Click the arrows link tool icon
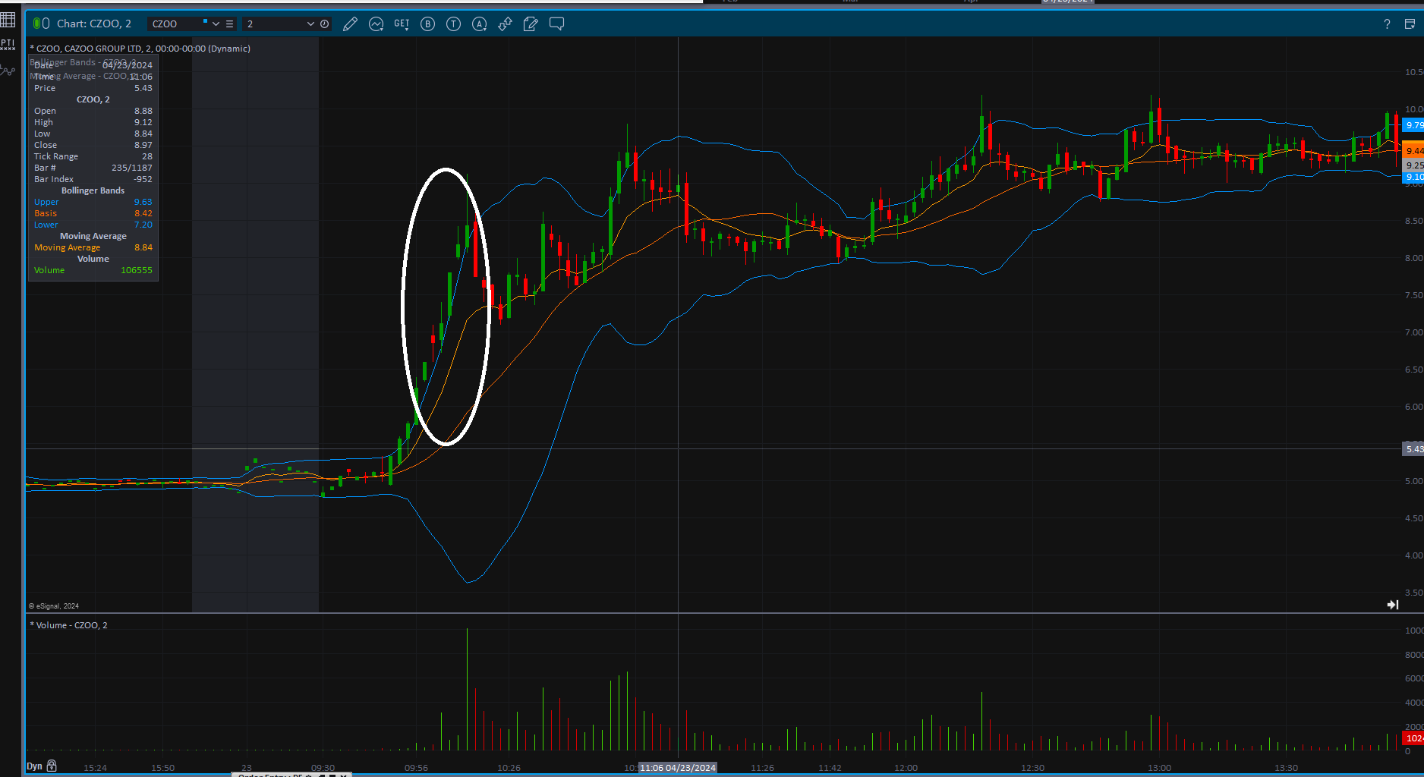This screenshot has width=1424, height=777. 505,24
